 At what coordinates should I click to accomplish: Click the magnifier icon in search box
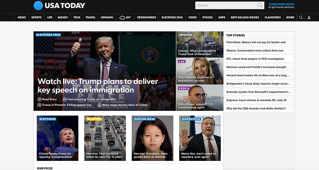tap(260, 5)
